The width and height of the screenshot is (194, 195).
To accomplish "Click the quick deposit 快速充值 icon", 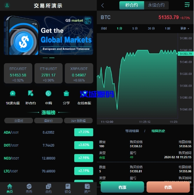I will click(13, 93).
